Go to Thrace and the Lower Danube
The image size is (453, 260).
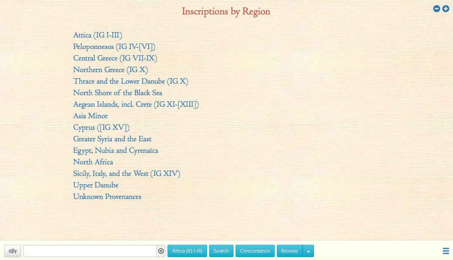130,82
